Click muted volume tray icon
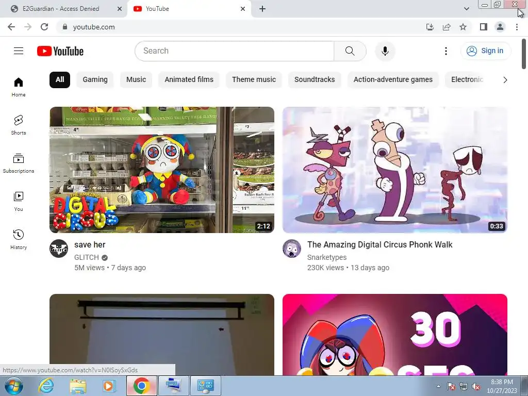This screenshot has width=528, height=396. [x=476, y=387]
